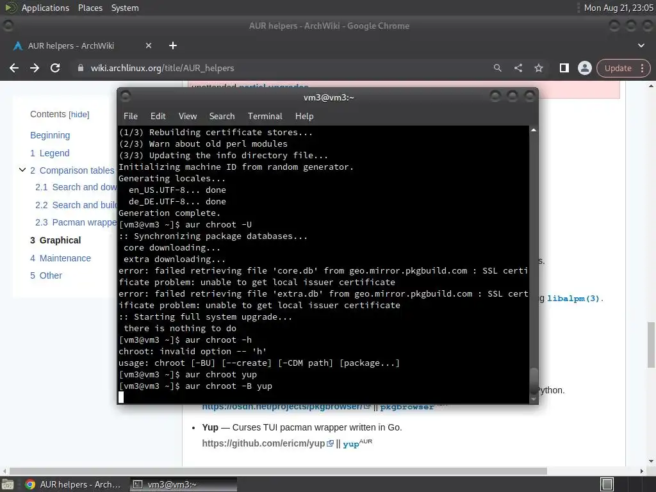Go to 2.1 Search and download section
The height and width of the screenshot is (492, 656).
76,188
